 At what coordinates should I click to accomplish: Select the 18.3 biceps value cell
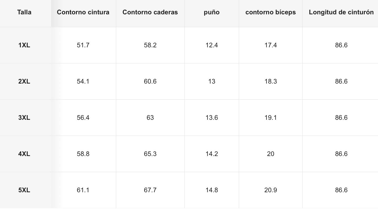click(271, 81)
